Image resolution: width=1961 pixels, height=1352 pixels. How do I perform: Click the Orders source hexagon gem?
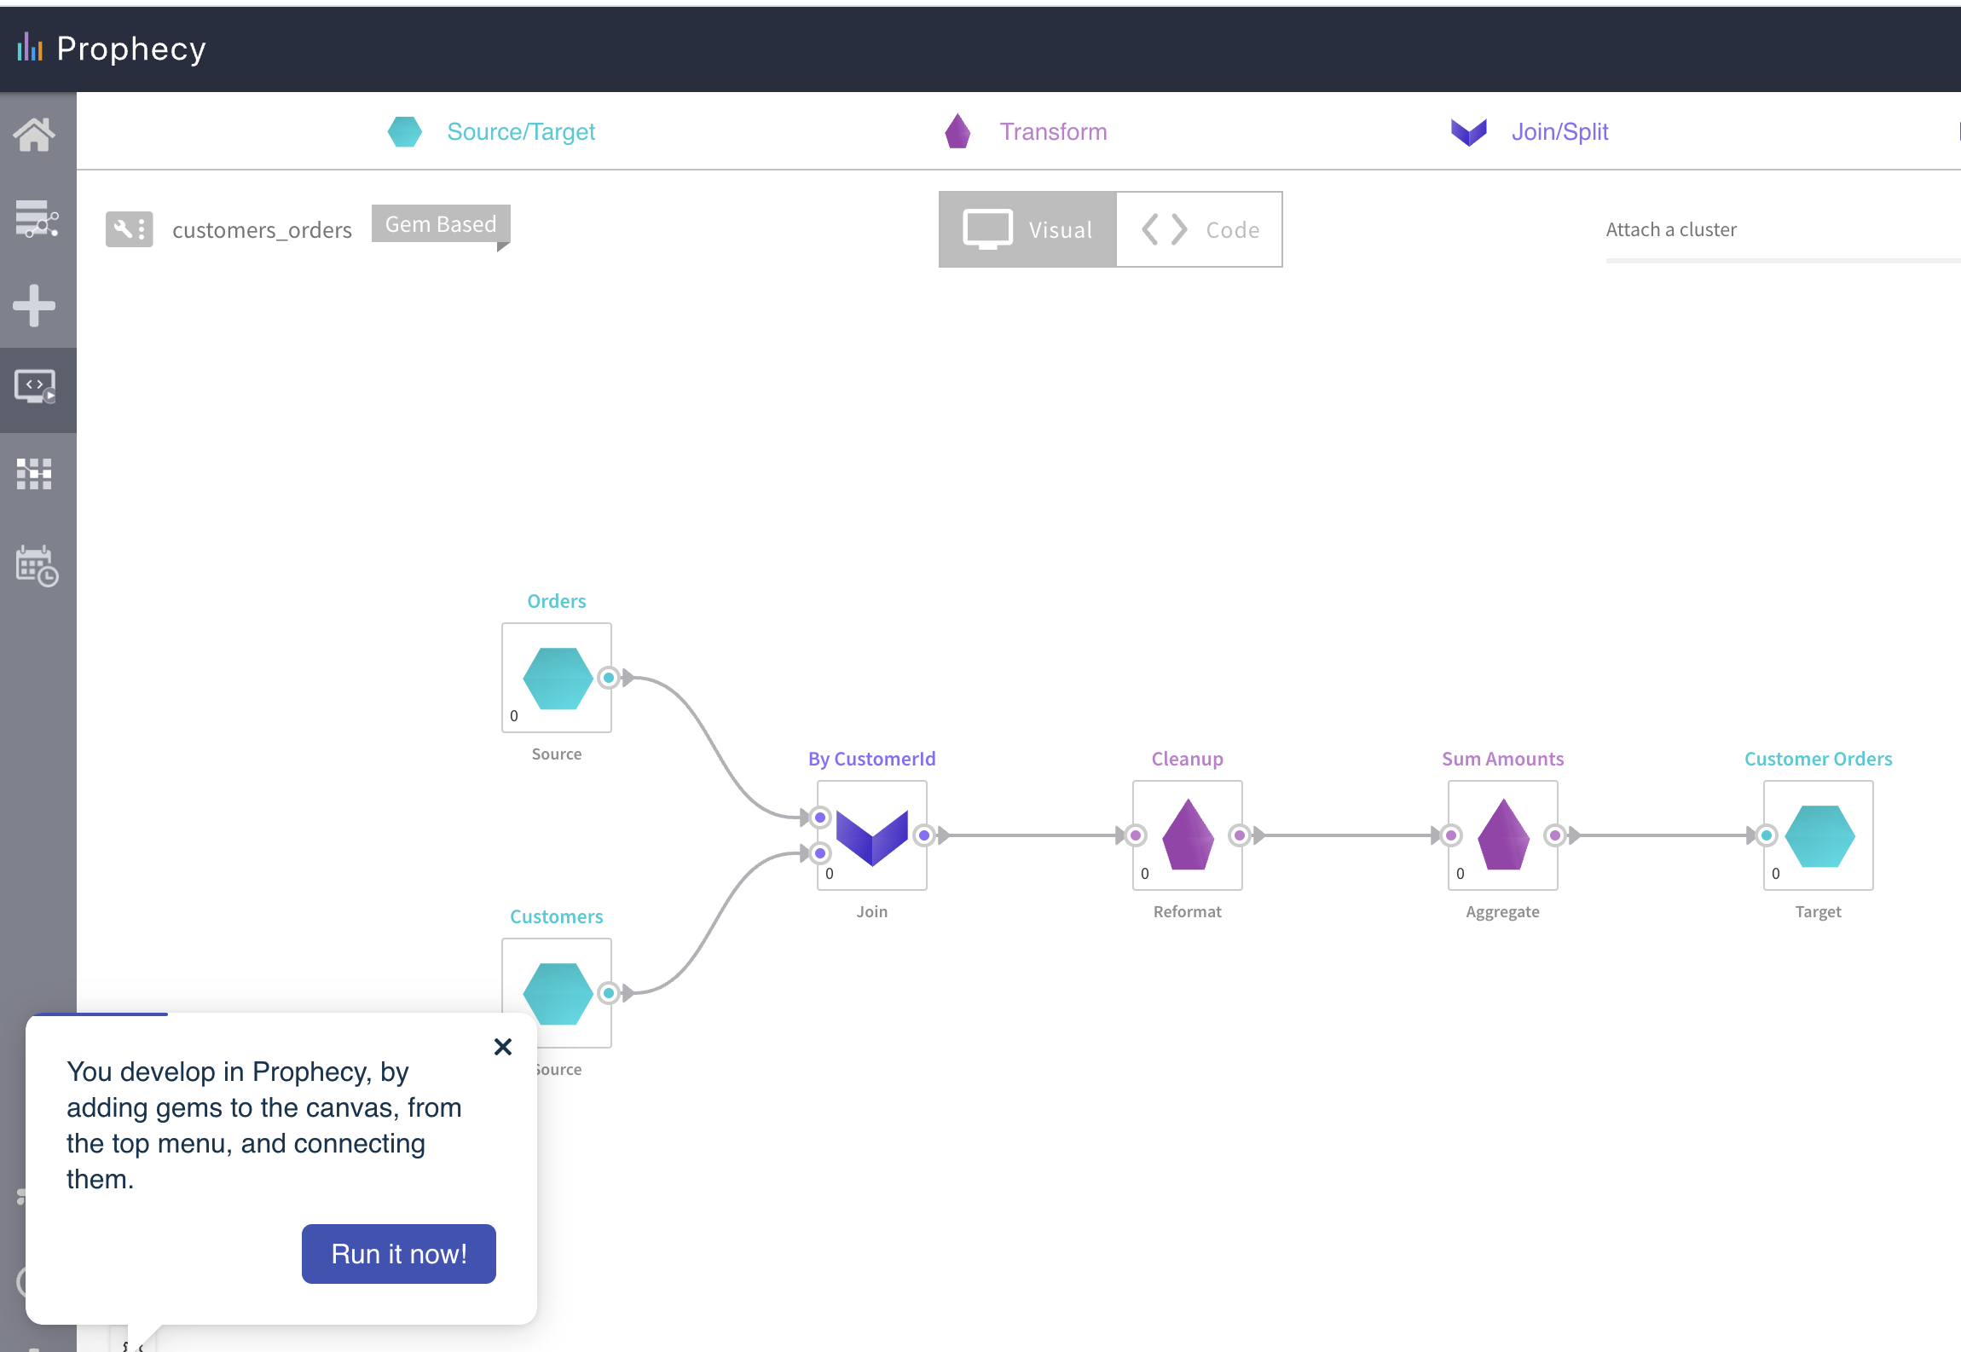click(x=557, y=678)
